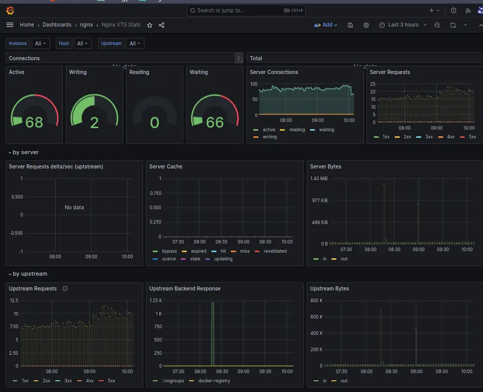The image size is (483, 392).
Task: Zoom out the time range
Action: pyautogui.click(x=437, y=24)
